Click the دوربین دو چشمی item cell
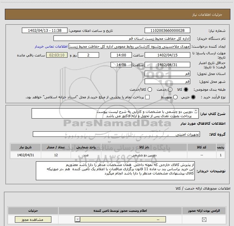Viewport: 234px width, 226px height. click(144, 155)
